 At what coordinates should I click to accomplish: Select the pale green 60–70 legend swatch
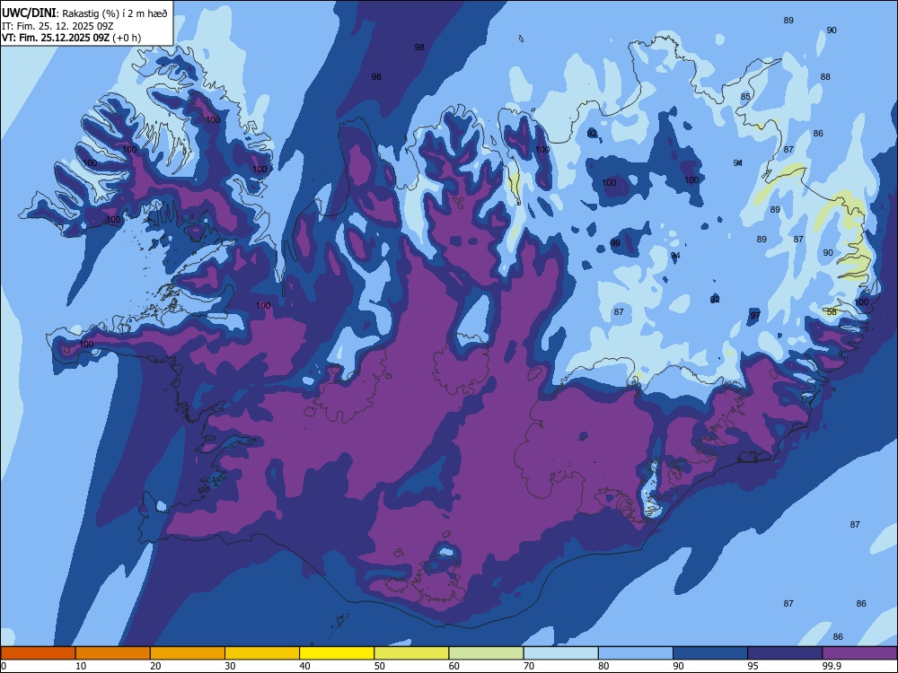point(486,653)
